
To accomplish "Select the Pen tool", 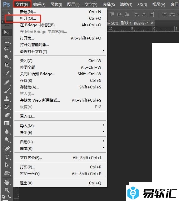I will point(7,149).
